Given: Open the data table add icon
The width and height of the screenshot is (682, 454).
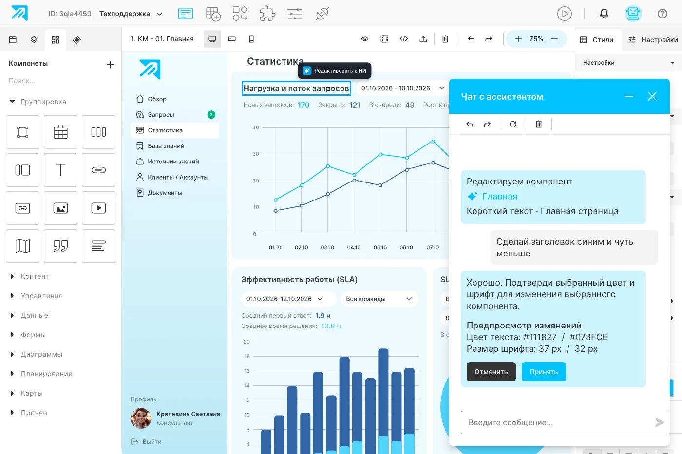Looking at the screenshot, I should 213,14.
